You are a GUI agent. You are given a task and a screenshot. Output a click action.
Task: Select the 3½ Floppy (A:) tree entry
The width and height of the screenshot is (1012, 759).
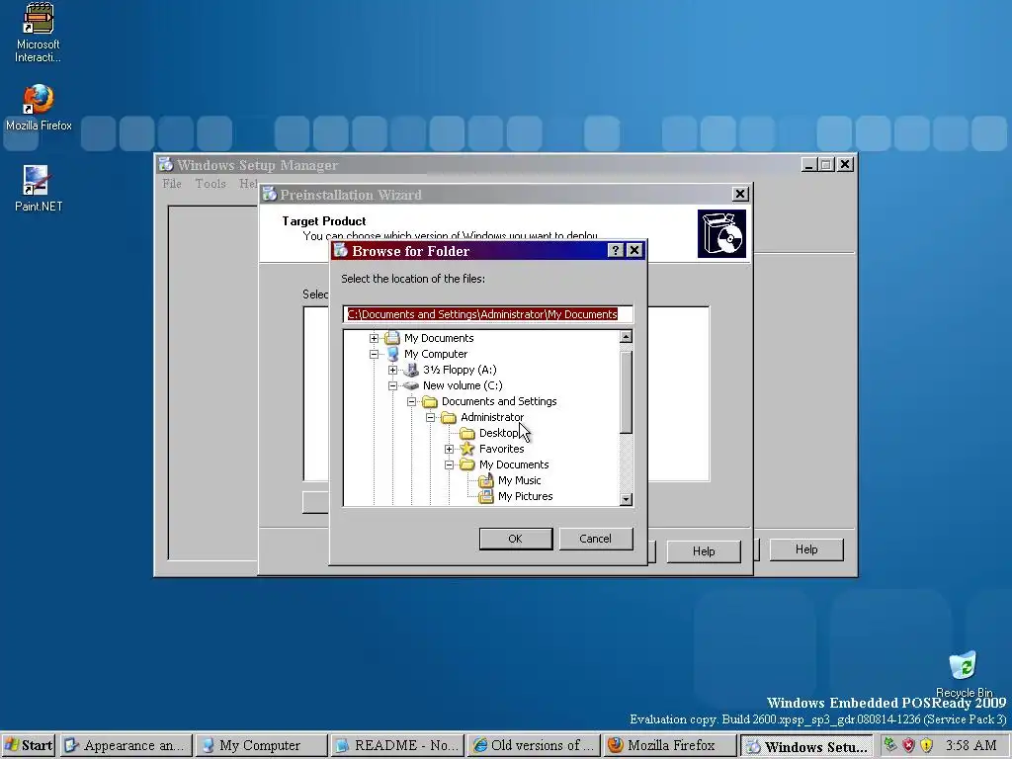click(x=460, y=370)
